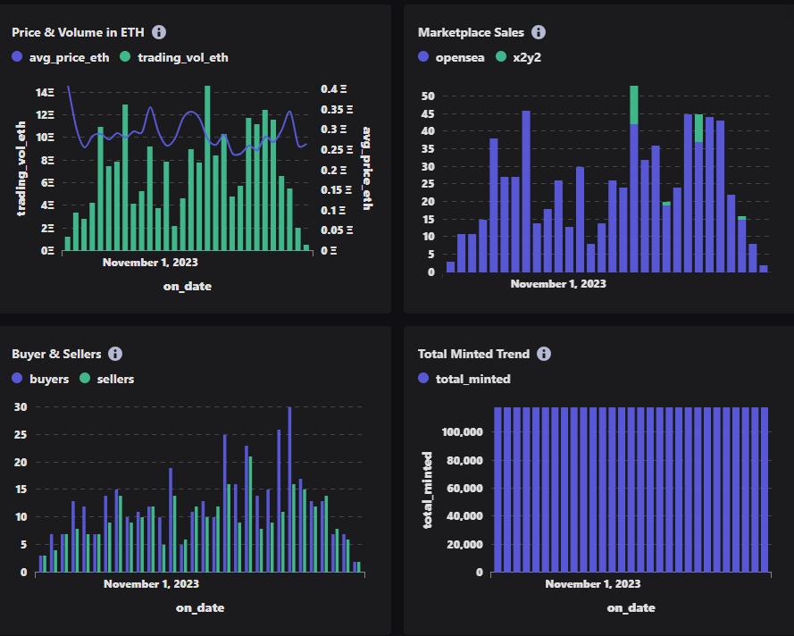
Task: Click the Marketplace Sales panel title
Action: point(471,32)
